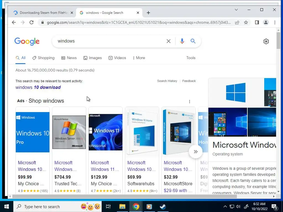Submit search with magnifier icon
Viewport: 283px width, 212px height.
pyautogui.click(x=193, y=41)
